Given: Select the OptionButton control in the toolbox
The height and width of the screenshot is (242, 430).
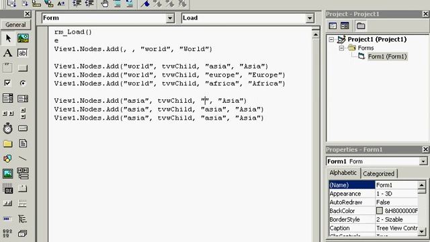Looking at the screenshot, I should point(23,83).
